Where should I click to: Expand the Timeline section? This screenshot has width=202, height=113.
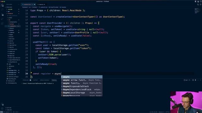(x=9, y=110)
